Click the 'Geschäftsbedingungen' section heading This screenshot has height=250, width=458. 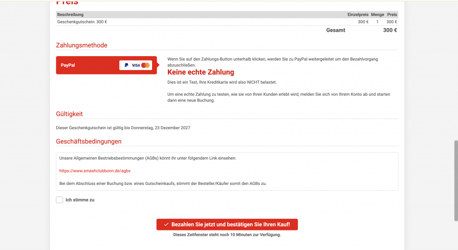(89, 142)
